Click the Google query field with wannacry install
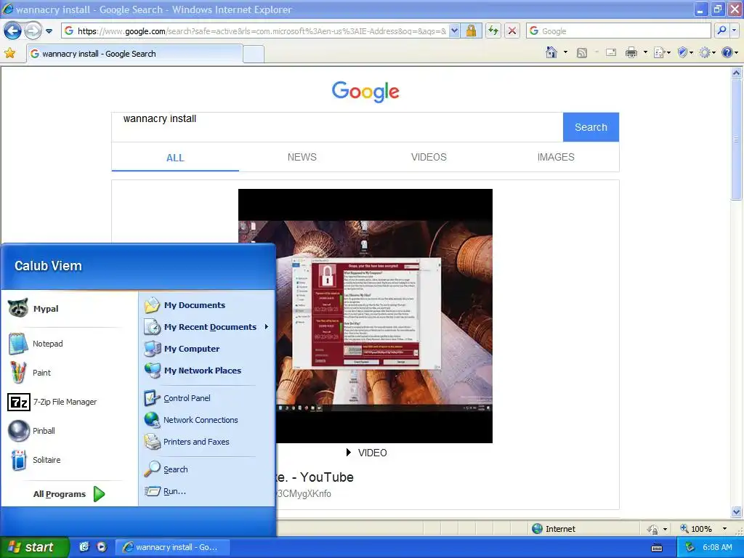Screen dimensions: 744x558 (x=337, y=127)
